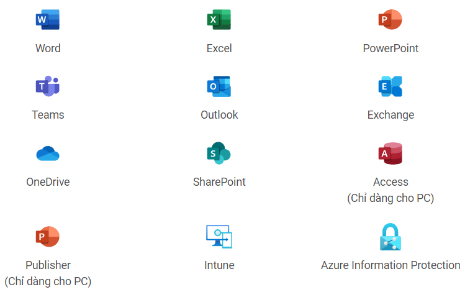The height and width of the screenshot is (292, 465).
Task: Click the Teams text label
Action: tap(48, 115)
